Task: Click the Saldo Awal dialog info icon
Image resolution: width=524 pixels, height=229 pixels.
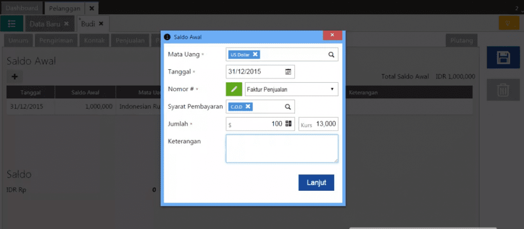Action: [x=167, y=37]
